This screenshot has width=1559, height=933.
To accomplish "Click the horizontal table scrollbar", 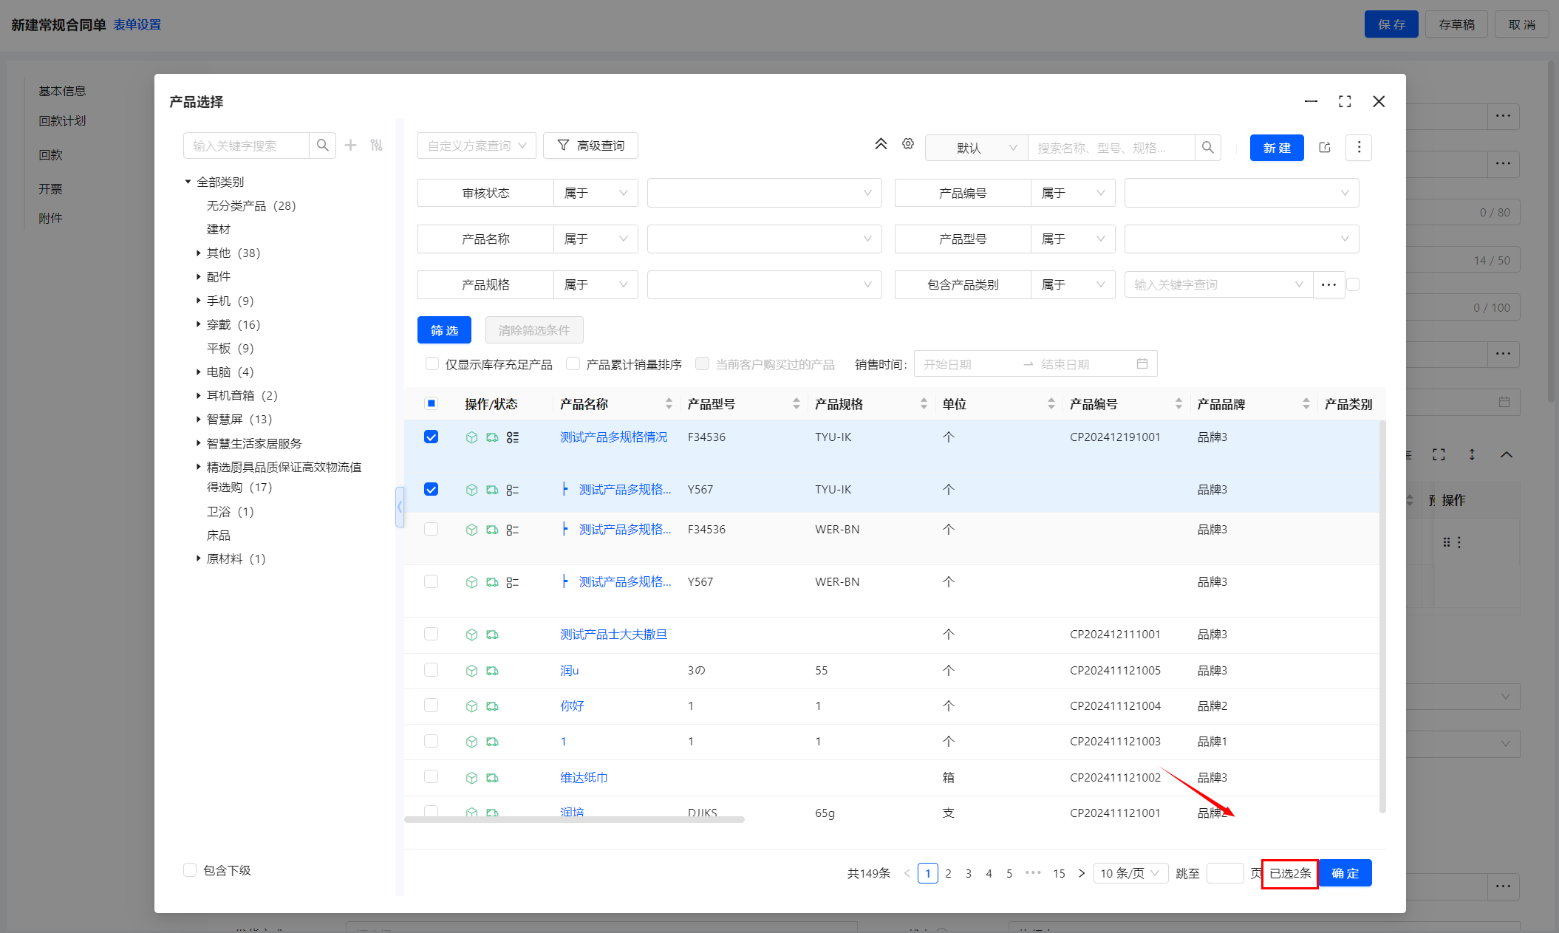I will [574, 819].
